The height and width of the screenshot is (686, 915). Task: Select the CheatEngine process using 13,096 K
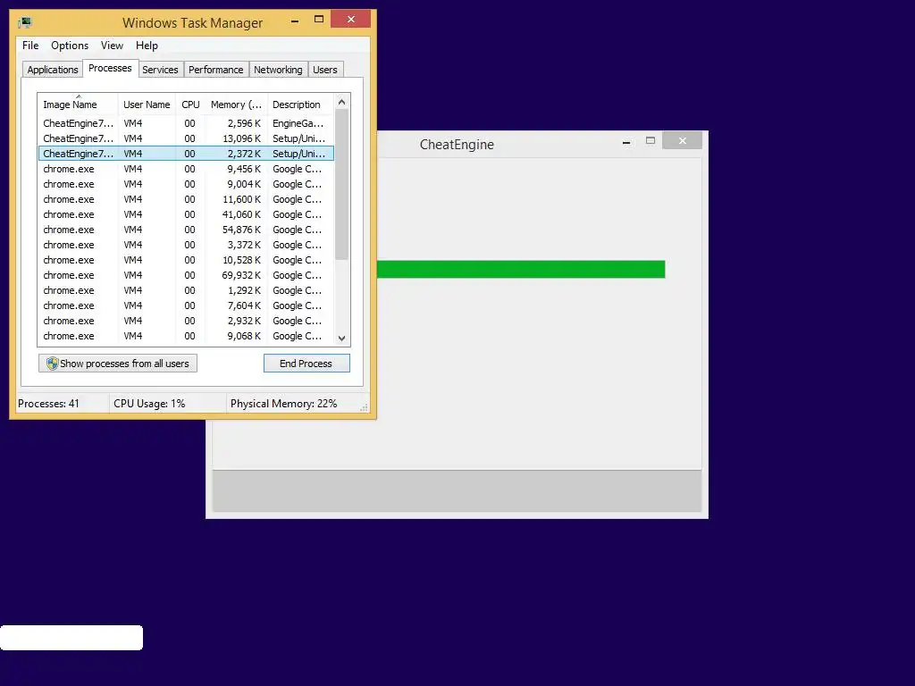pos(186,138)
